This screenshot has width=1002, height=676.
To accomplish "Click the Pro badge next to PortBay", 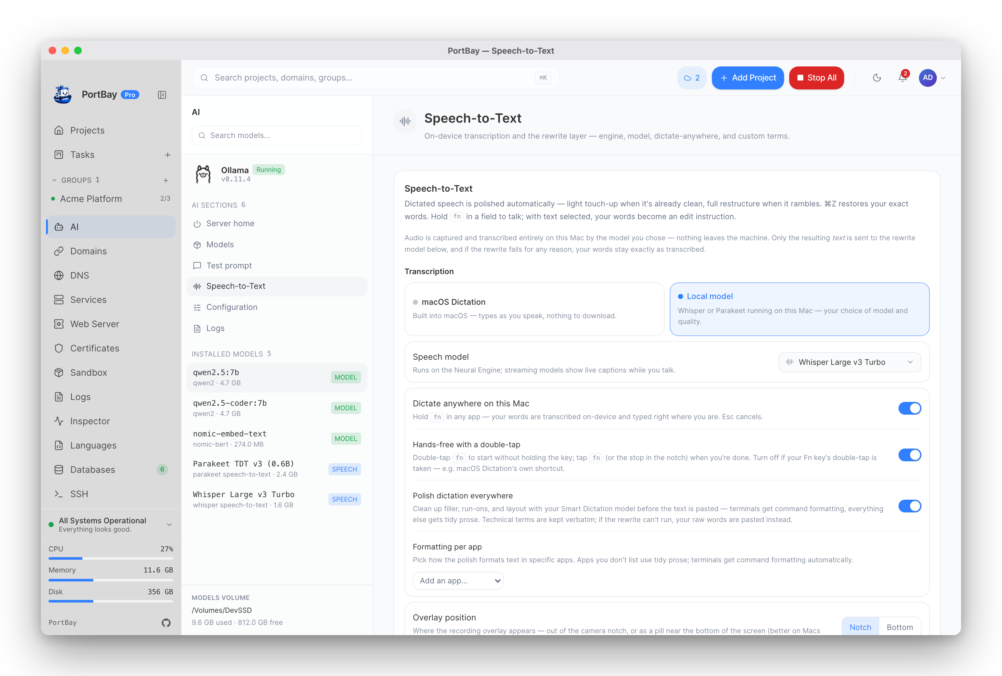I will pyautogui.click(x=130, y=95).
